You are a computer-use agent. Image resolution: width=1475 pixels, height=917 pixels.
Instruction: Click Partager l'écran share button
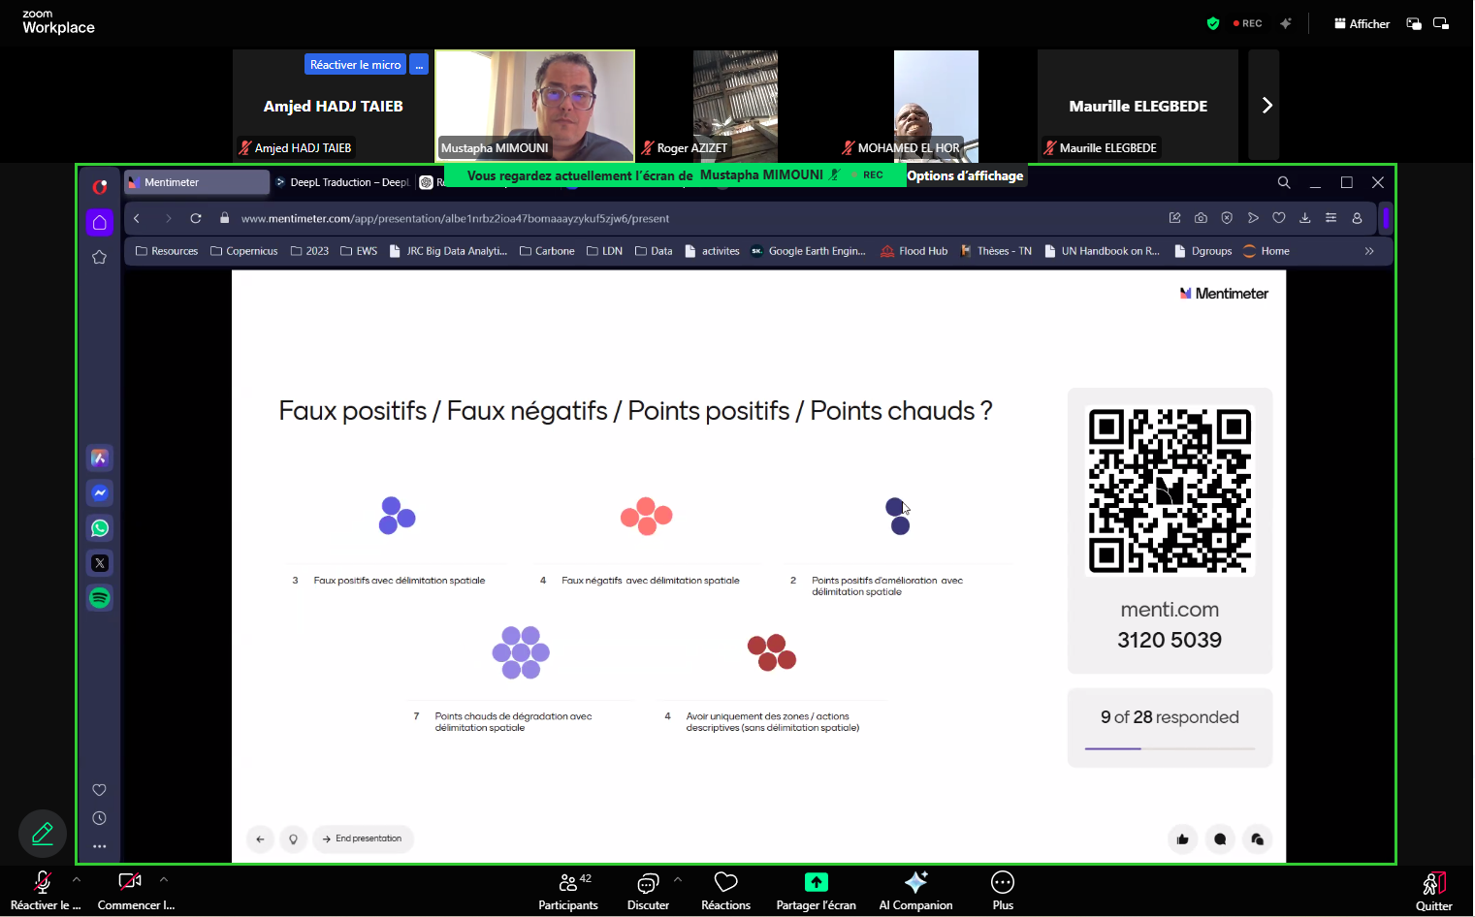click(x=816, y=891)
